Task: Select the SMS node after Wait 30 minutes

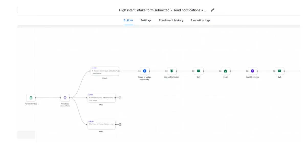Action: (279, 71)
